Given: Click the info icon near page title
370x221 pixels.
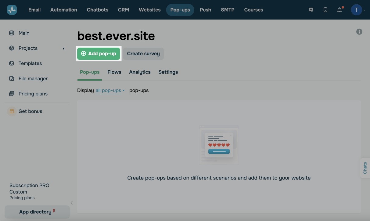Looking at the screenshot, I should [359, 32].
